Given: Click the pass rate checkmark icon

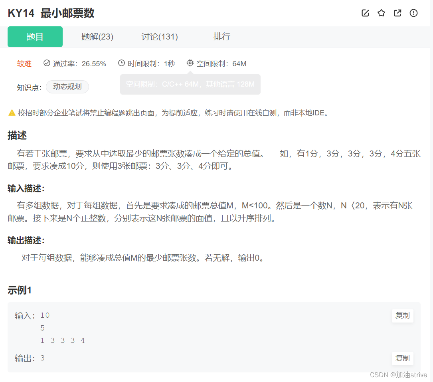Looking at the screenshot, I should pos(47,63).
